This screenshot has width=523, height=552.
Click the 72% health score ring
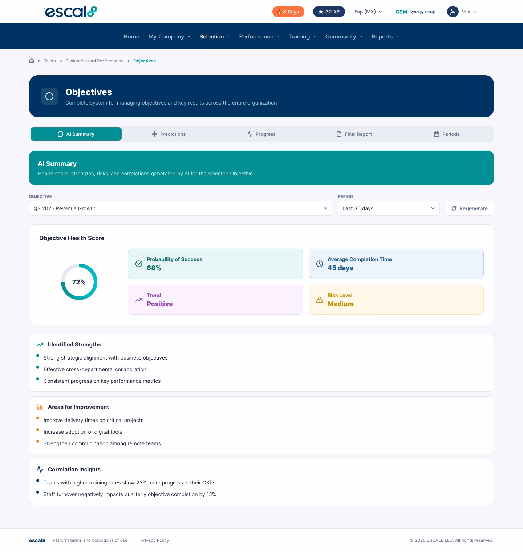79,282
